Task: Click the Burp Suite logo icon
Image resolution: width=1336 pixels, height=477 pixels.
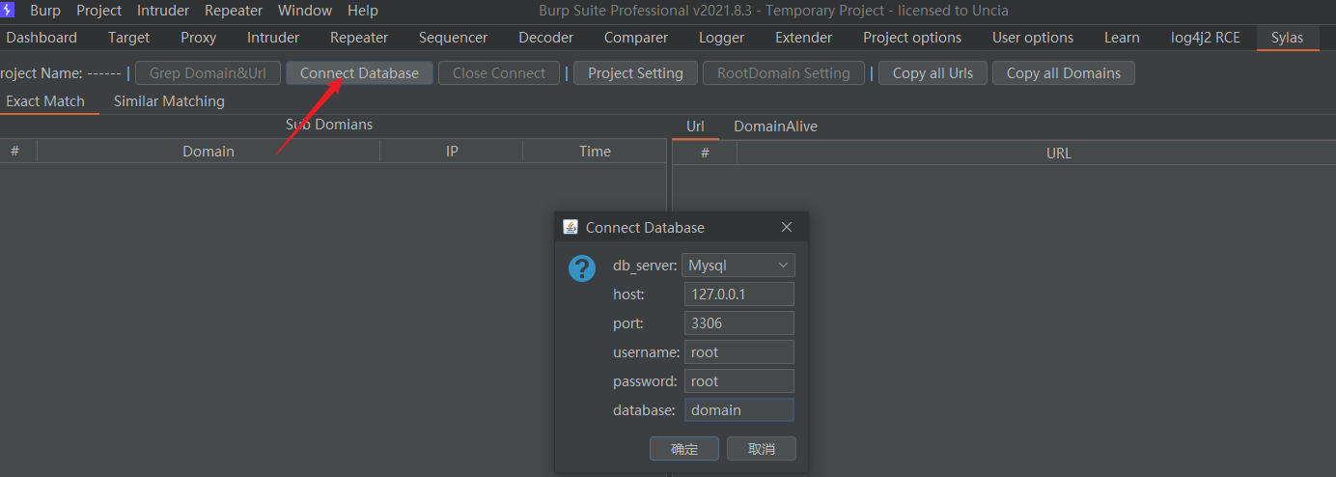Action: 6,11
